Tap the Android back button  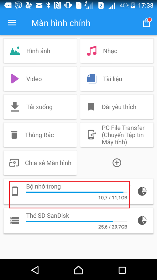pyautogui.click(x=35, y=270)
